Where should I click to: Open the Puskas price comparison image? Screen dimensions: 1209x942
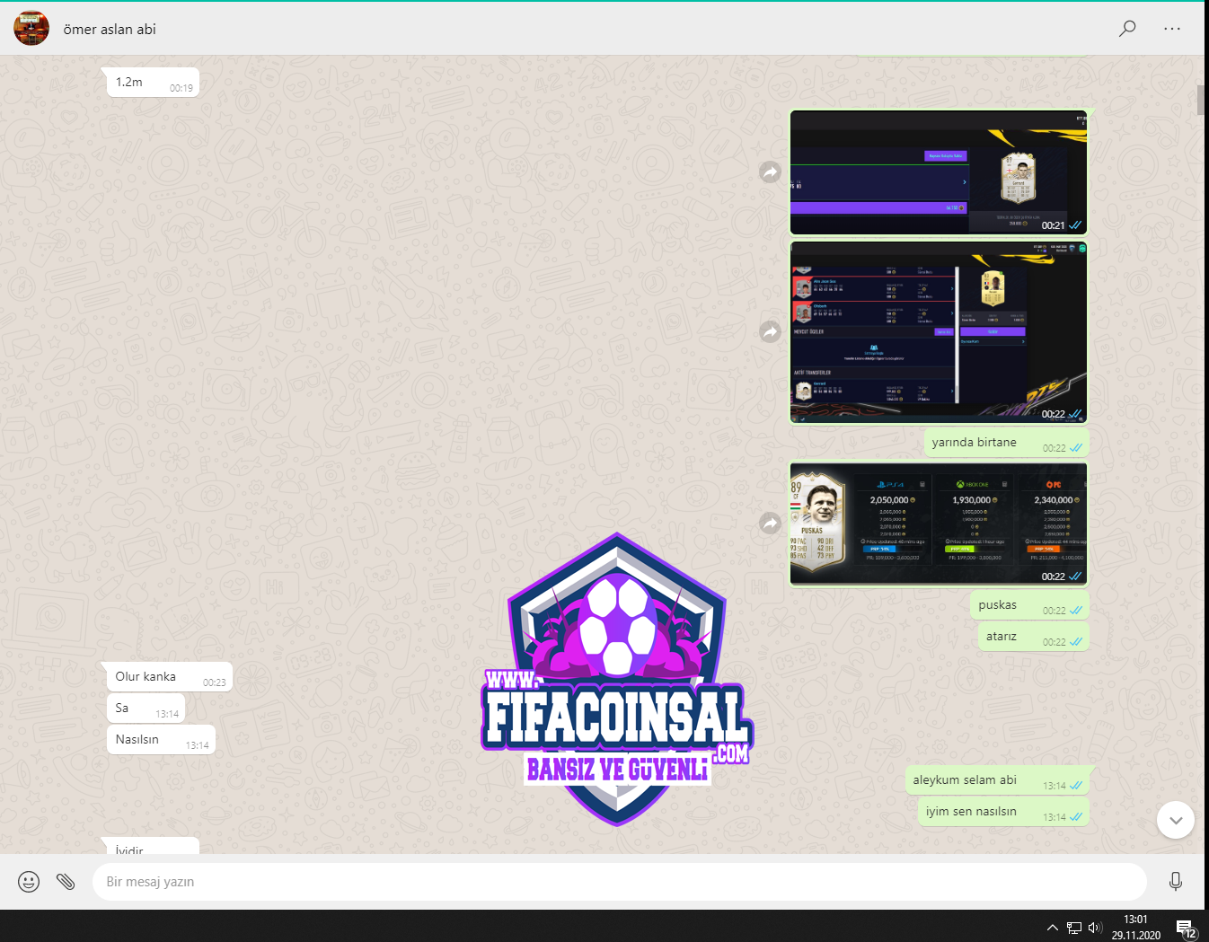tap(939, 524)
